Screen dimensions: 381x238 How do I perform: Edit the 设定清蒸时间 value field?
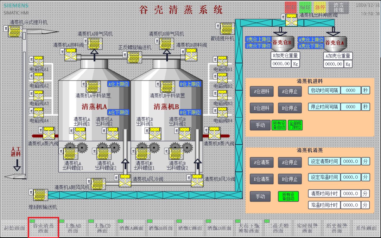[x=351, y=161]
